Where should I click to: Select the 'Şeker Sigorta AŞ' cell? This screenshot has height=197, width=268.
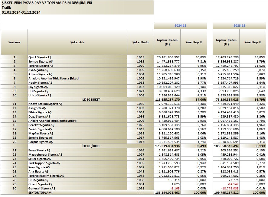click(77, 159)
